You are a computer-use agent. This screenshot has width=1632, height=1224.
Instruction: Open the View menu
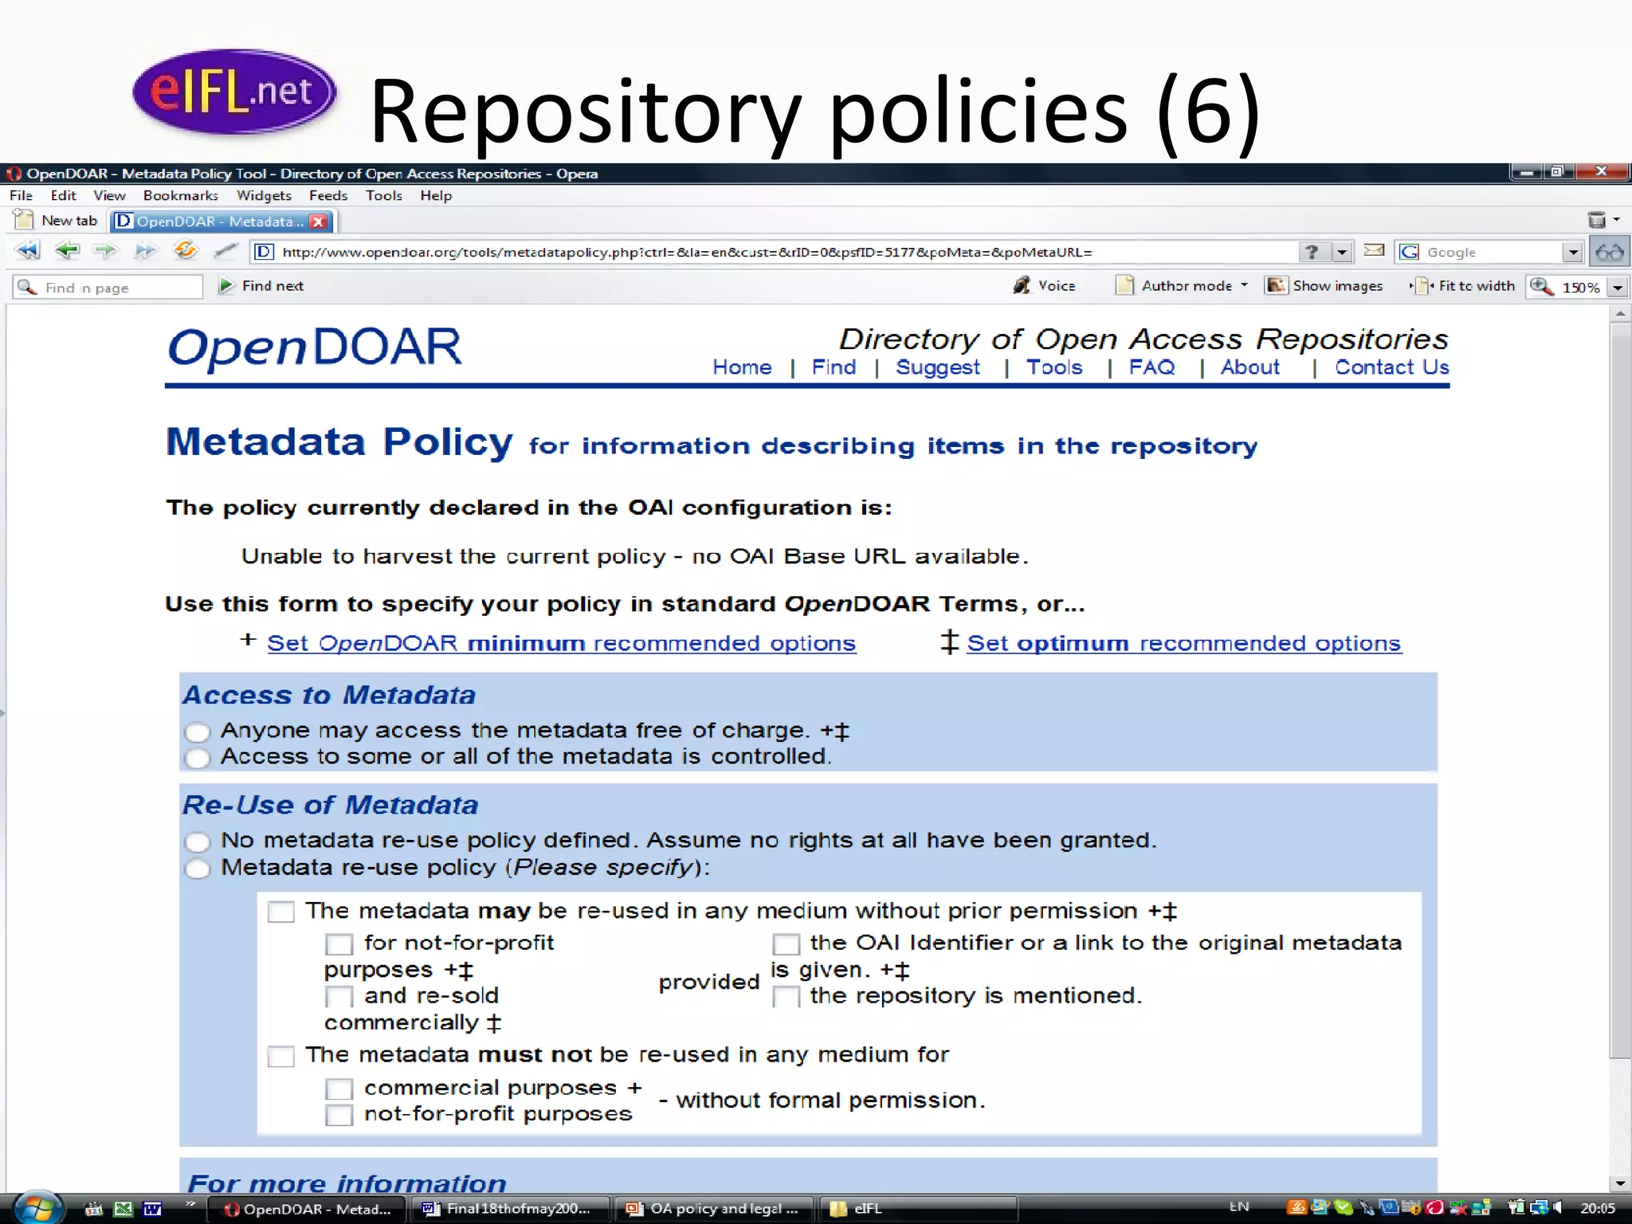pos(109,195)
